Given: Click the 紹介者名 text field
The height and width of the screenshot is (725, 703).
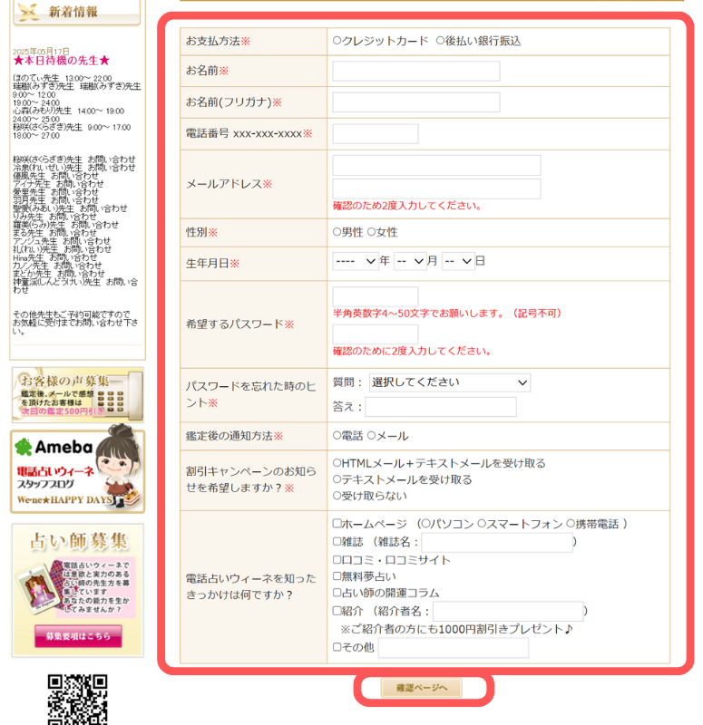Looking at the screenshot, I should (508, 612).
